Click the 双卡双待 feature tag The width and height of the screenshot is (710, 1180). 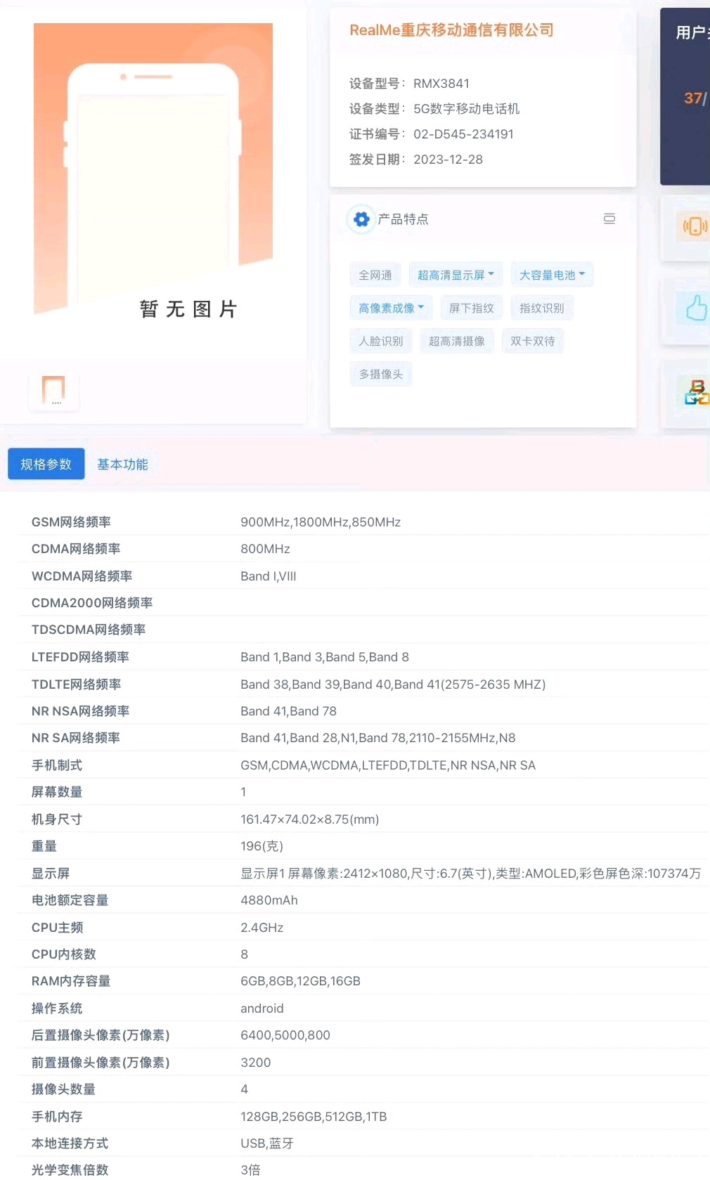(x=533, y=341)
